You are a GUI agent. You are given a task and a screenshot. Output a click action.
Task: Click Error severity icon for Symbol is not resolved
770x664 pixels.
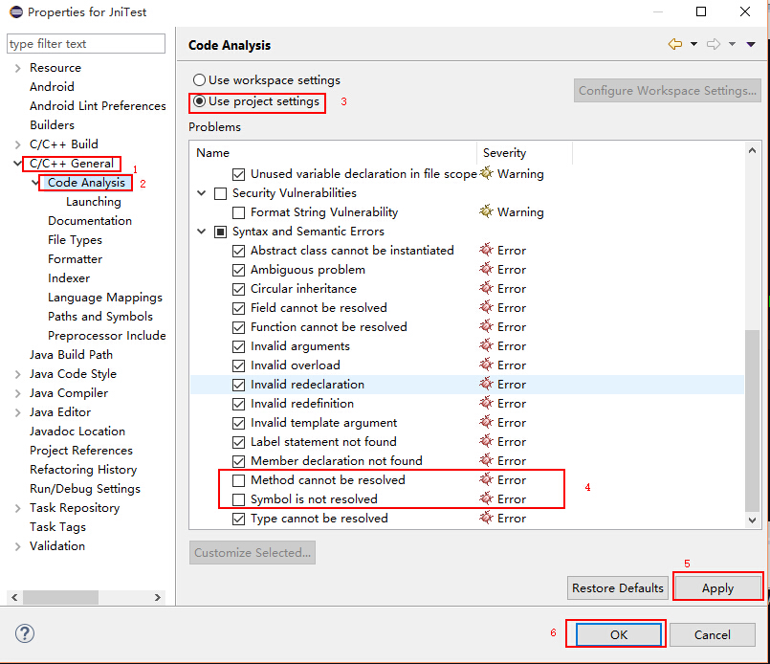click(486, 498)
